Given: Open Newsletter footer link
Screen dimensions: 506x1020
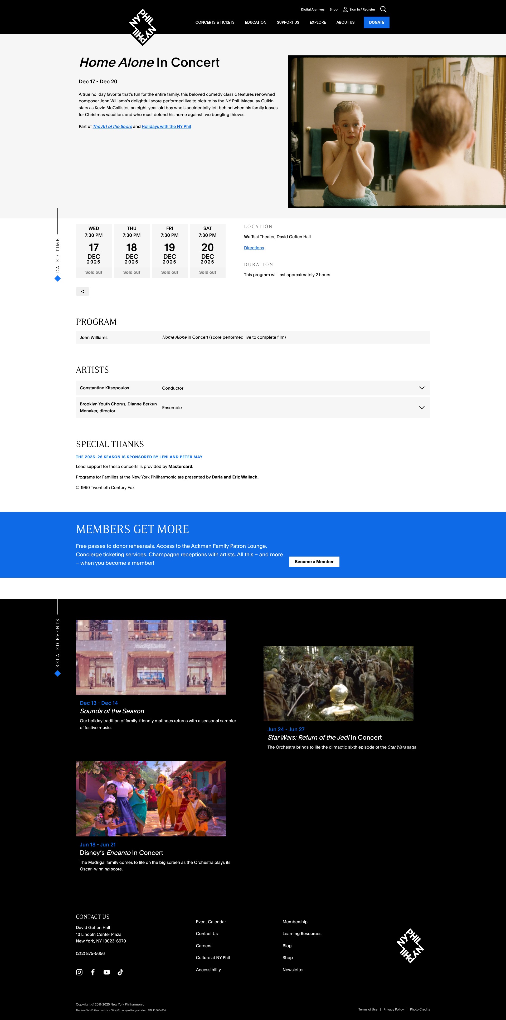Looking at the screenshot, I should coord(293,970).
